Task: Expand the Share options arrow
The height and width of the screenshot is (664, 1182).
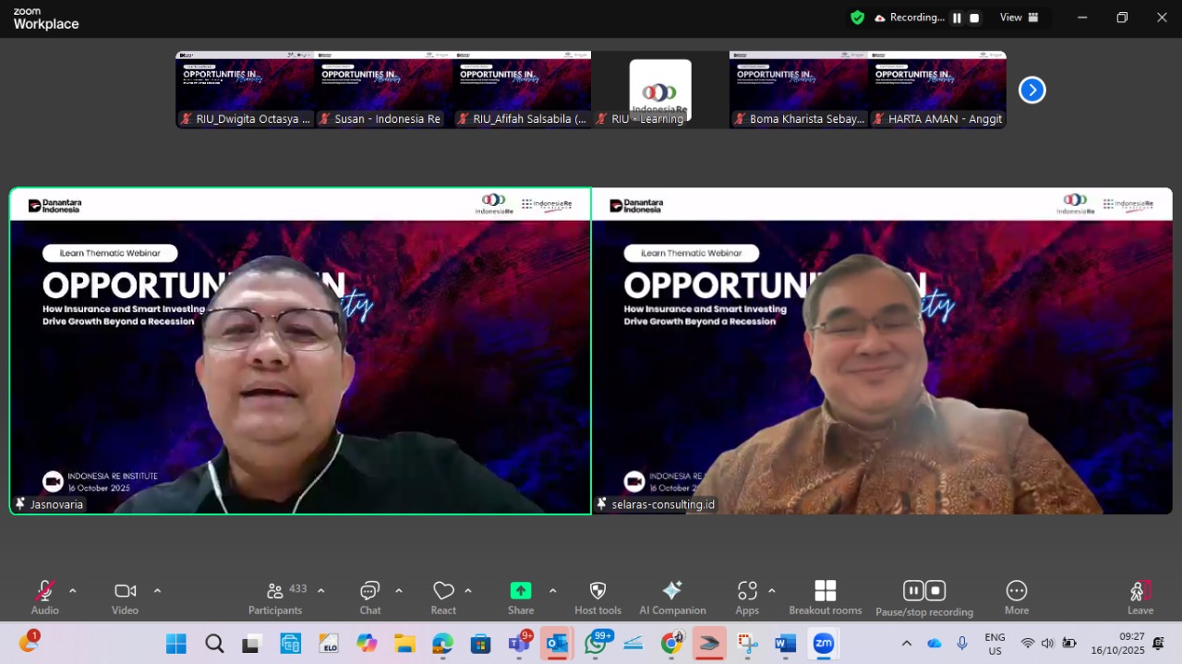Action: click(552, 591)
